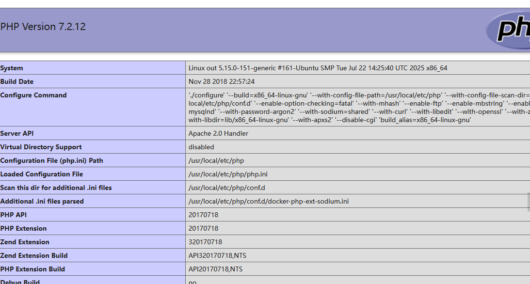Click the PHP Extension Build label
This screenshot has height=284, width=530.
pyautogui.click(x=32, y=269)
